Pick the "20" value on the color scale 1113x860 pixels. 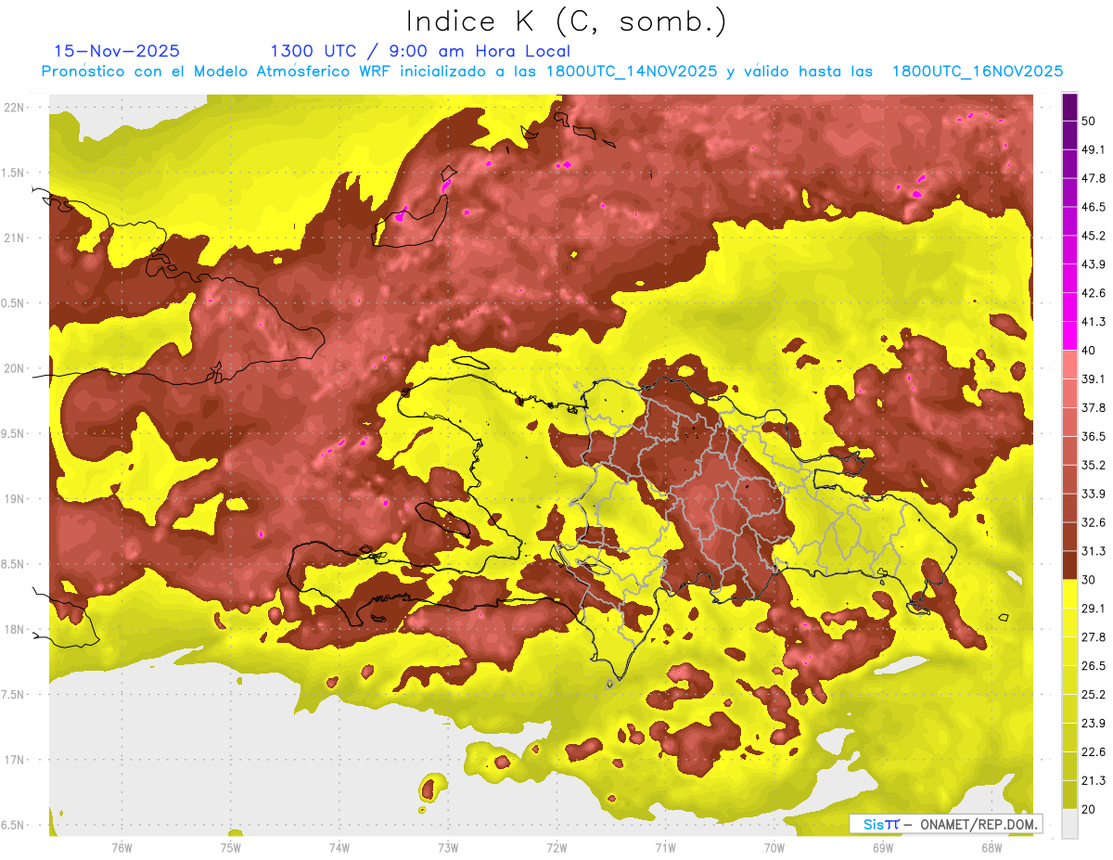[x=1089, y=808]
